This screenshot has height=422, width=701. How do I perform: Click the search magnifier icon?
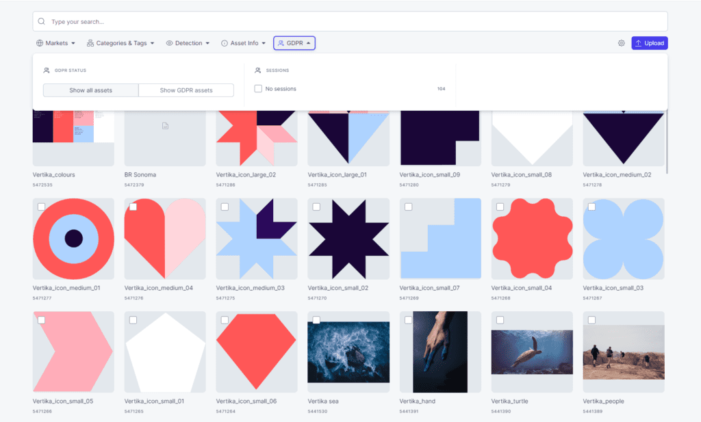click(41, 21)
